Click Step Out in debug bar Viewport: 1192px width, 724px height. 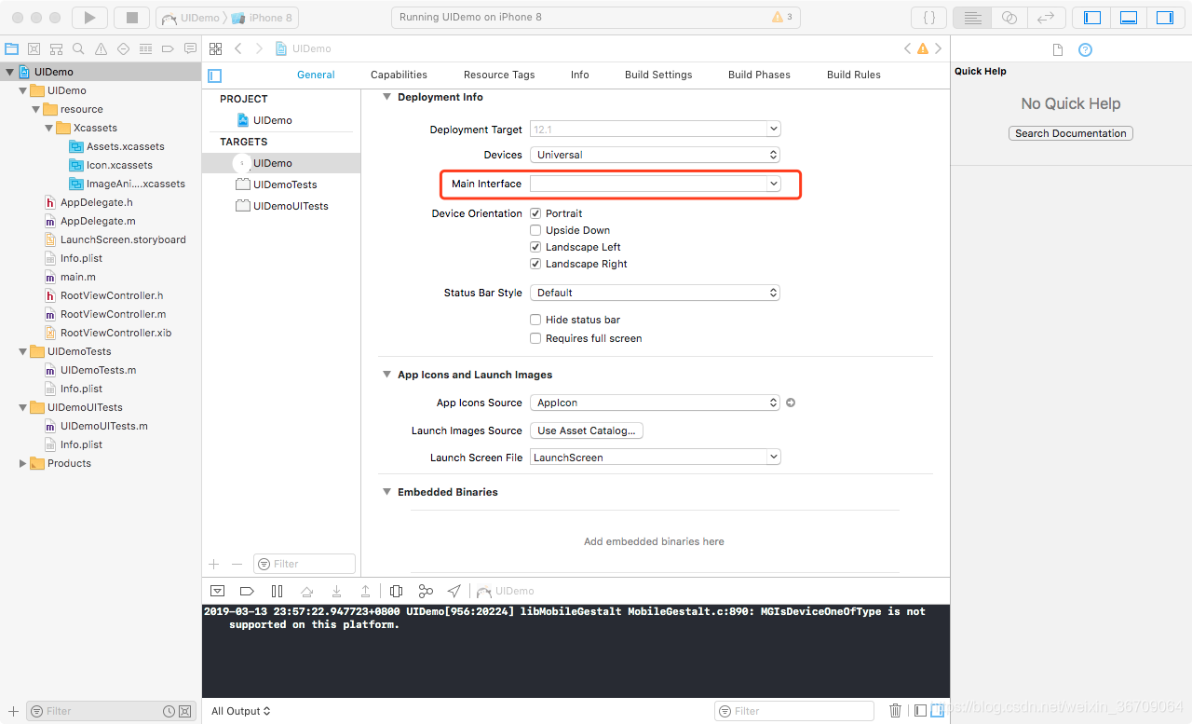(366, 591)
